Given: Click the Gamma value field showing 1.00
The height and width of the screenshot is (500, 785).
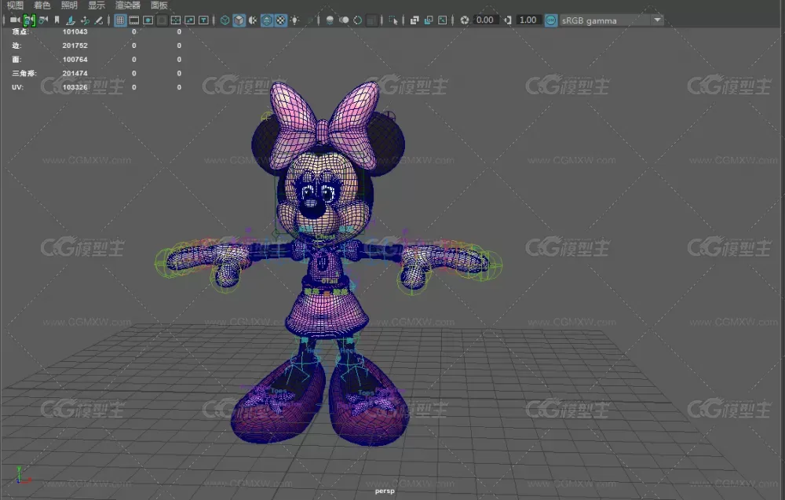Looking at the screenshot, I should [528, 20].
